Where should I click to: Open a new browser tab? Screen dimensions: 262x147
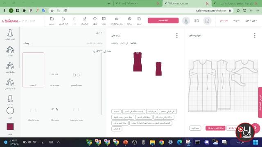pos(109,3)
